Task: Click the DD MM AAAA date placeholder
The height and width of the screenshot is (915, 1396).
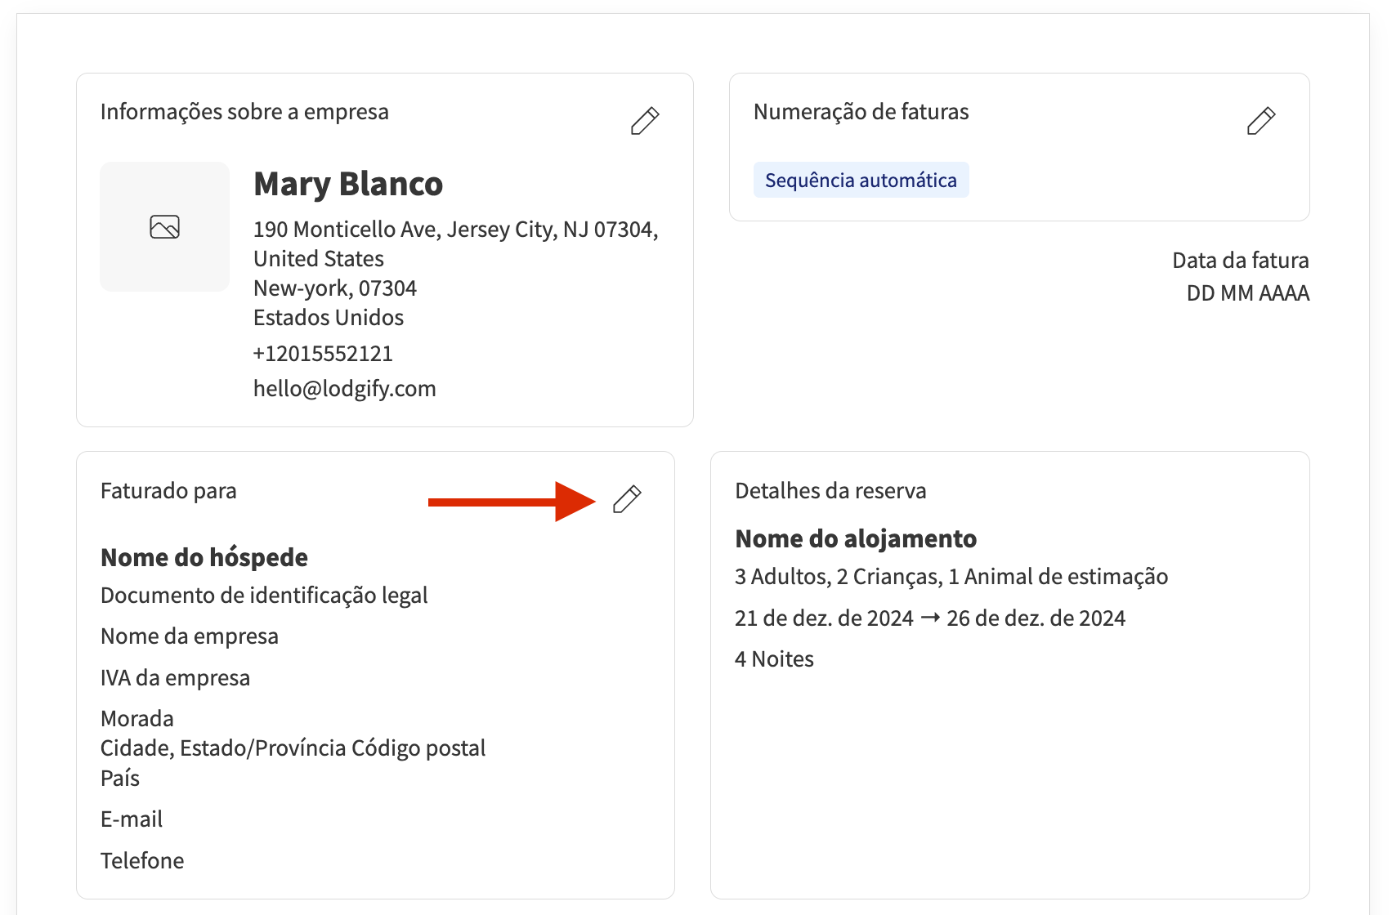Action: [x=1247, y=293]
